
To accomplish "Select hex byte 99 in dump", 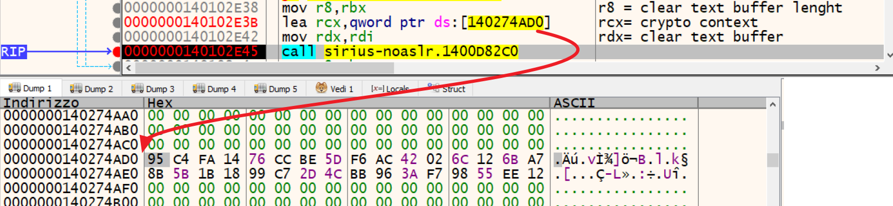I will (257, 174).
